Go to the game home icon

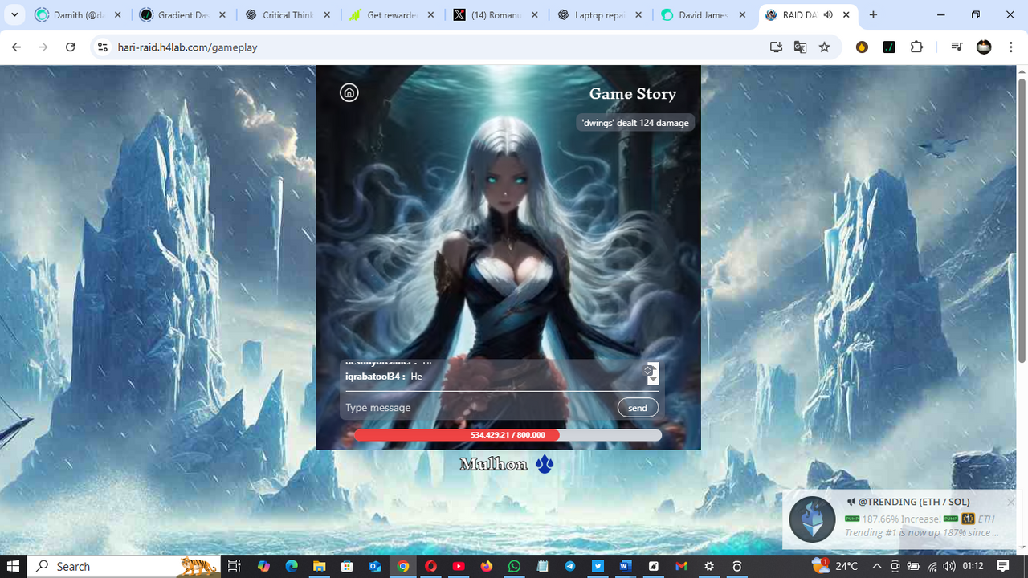click(349, 92)
